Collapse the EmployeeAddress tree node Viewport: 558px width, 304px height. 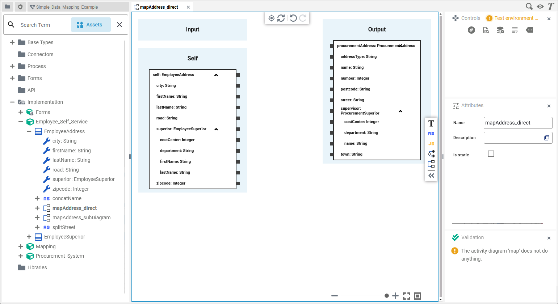(29, 131)
